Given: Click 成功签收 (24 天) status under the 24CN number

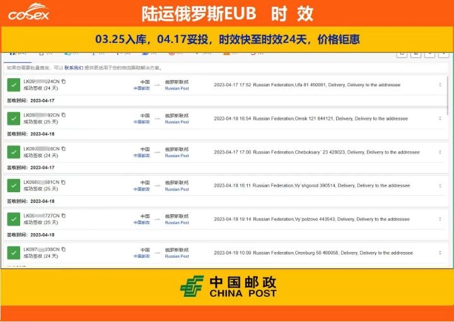Looking at the screenshot, I should pyautogui.click(x=41, y=88).
